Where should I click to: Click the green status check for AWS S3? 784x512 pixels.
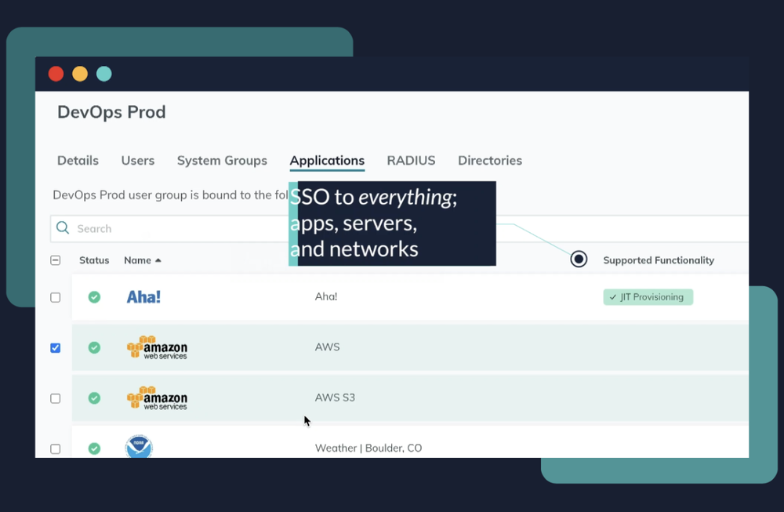94,398
